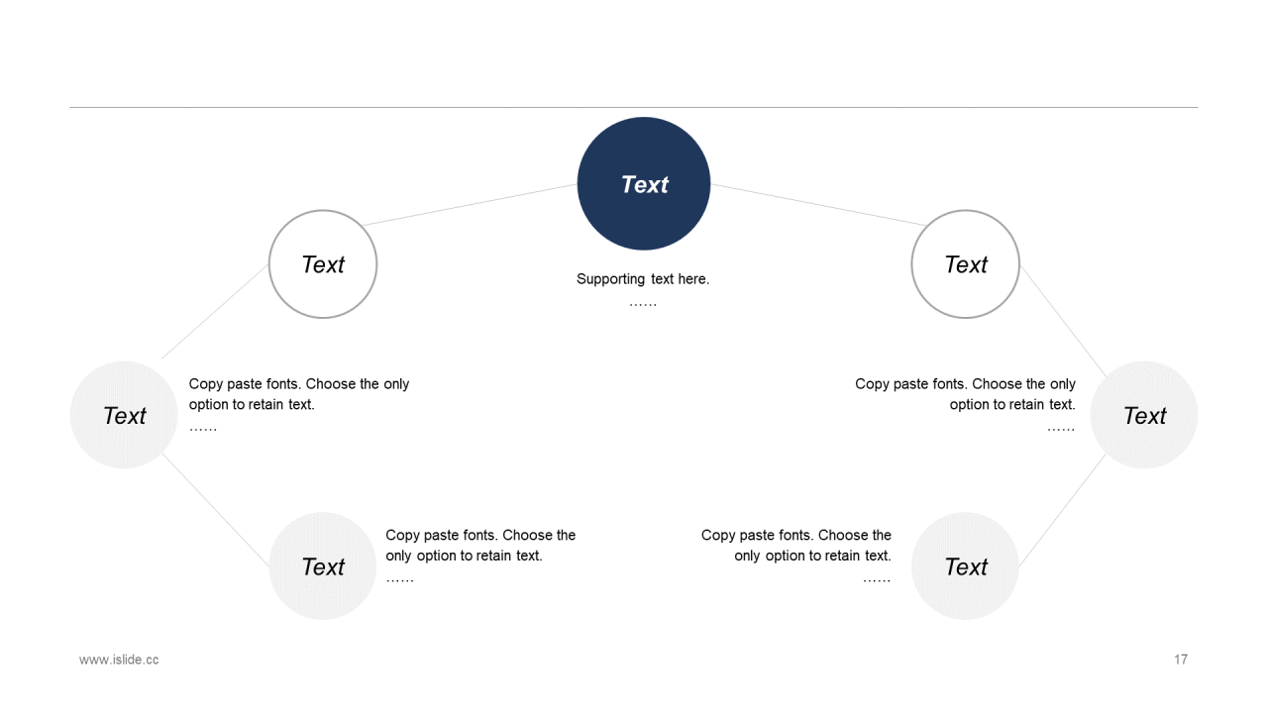Open the www.islide.cc footer link
This screenshot has width=1268, height=713.
coord(119,660)
